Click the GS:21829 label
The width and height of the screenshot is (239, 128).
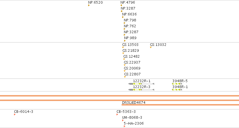point(131,51)
